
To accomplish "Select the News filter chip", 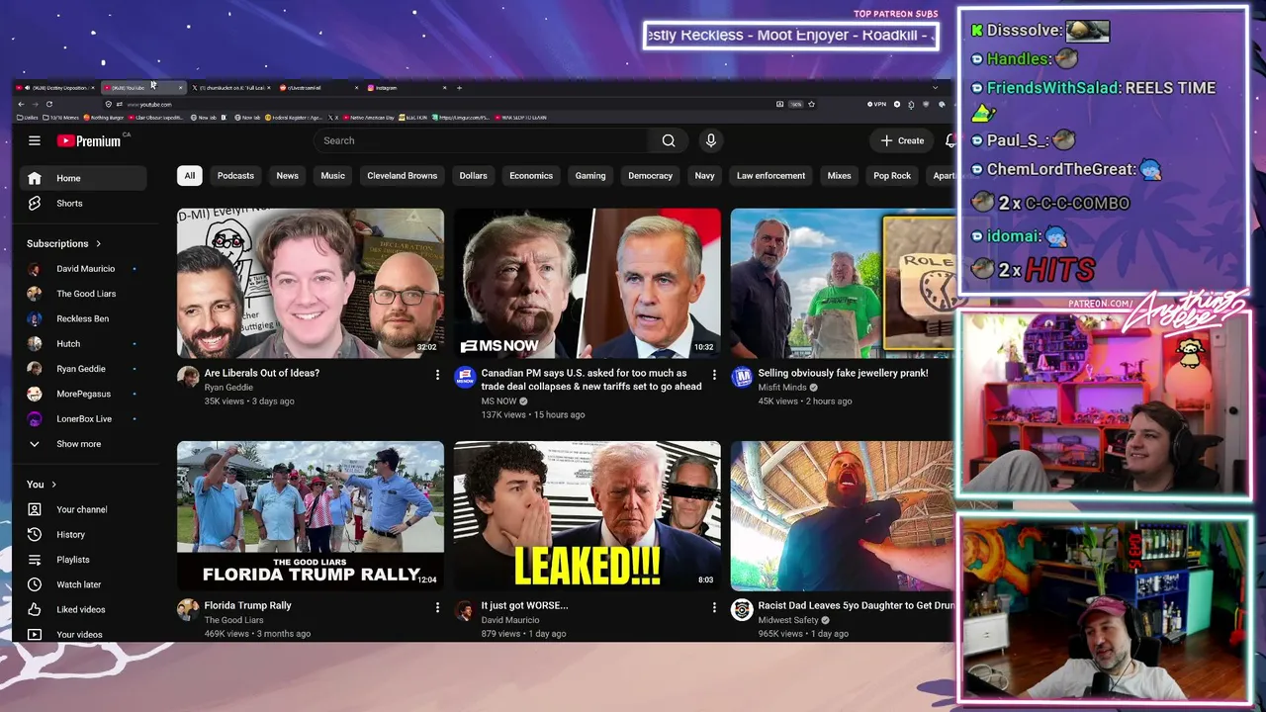I will click(x=288, y=176).
